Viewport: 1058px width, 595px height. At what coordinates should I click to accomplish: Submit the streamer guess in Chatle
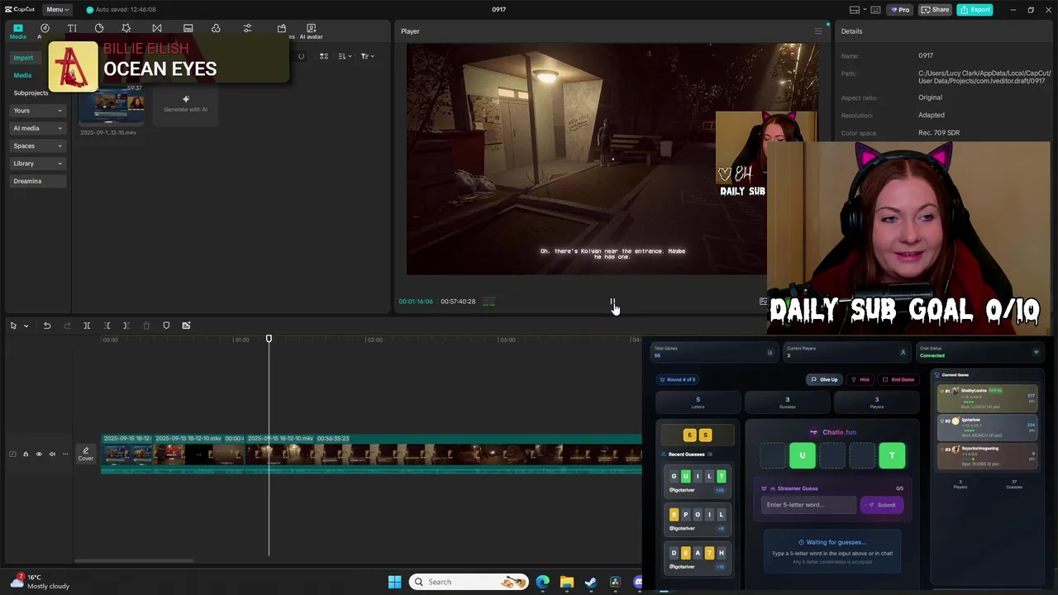click(882, 505)
